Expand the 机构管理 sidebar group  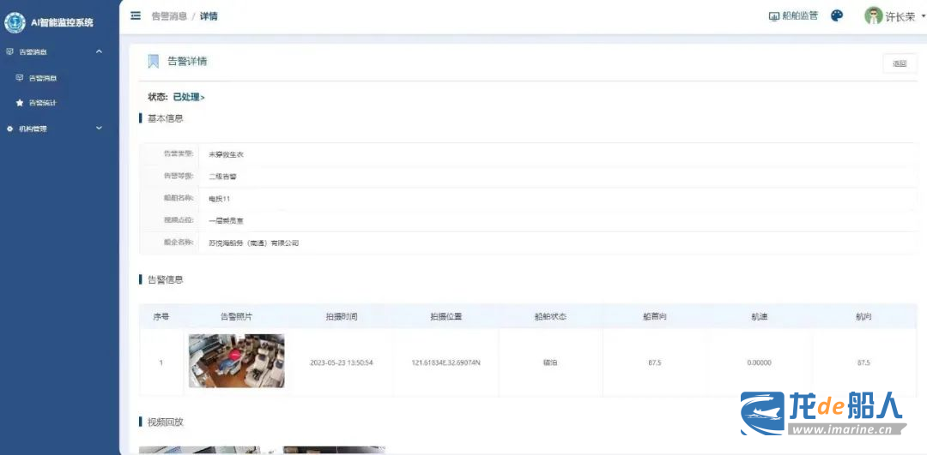click(x=99, y=129)
